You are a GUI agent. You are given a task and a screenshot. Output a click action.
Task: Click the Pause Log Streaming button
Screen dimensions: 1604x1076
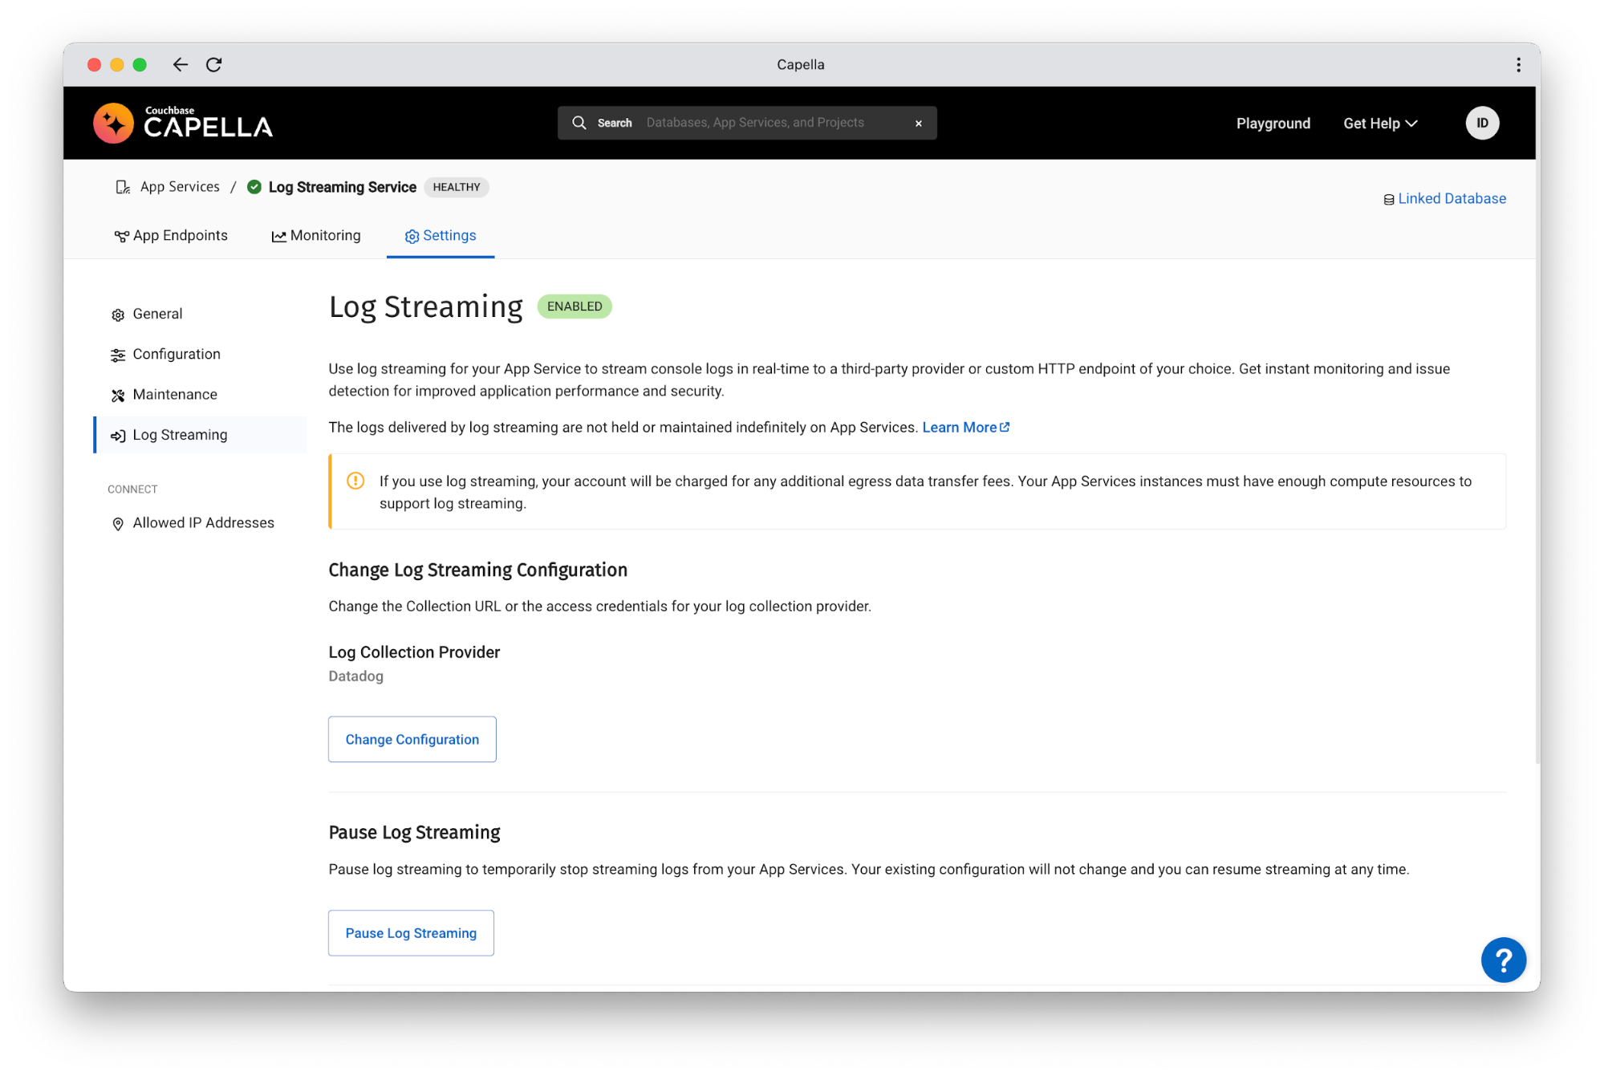[410, 932]
